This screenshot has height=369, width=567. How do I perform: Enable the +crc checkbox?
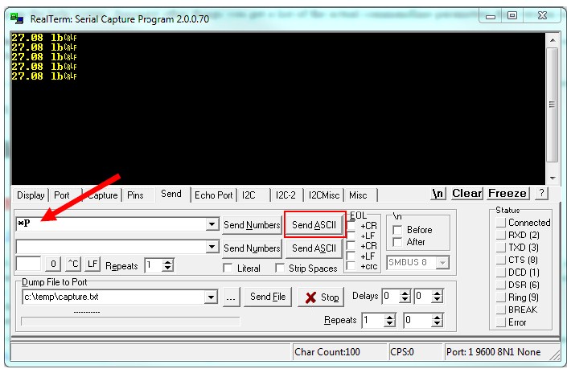[x=351, y=266]
